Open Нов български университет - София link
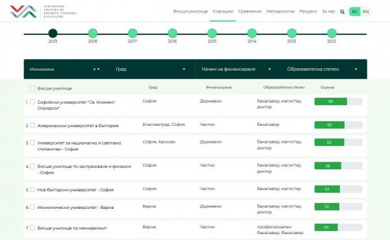Image resolution: width=390 pixels, height=240 pixels. coord(75,189)
